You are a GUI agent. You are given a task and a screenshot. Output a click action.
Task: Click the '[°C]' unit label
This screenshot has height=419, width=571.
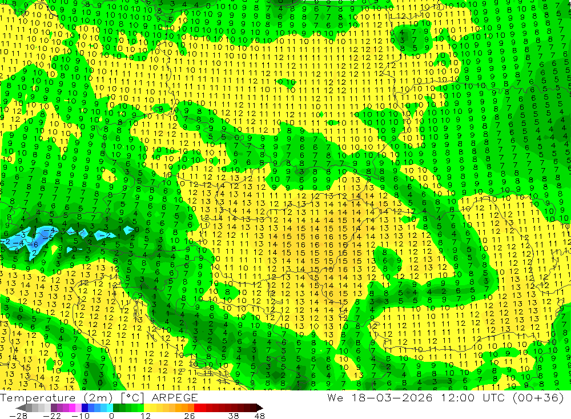point(132,397)
